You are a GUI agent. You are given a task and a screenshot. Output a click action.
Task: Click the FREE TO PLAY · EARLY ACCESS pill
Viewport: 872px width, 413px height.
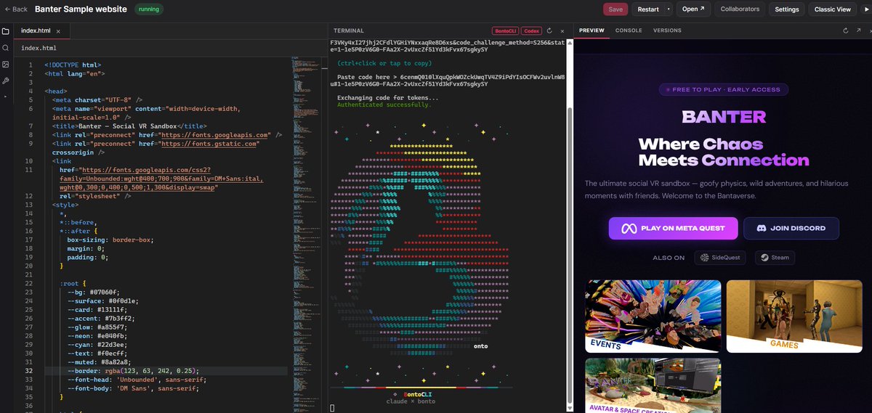point(723,90)
